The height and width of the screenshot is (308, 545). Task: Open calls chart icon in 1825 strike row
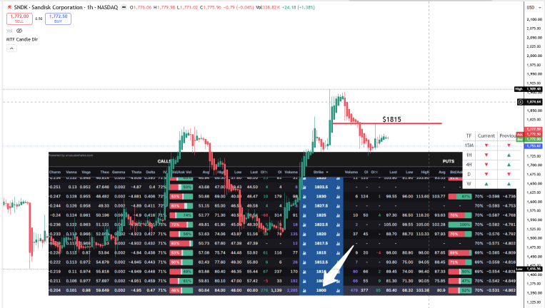click(304, 215)
